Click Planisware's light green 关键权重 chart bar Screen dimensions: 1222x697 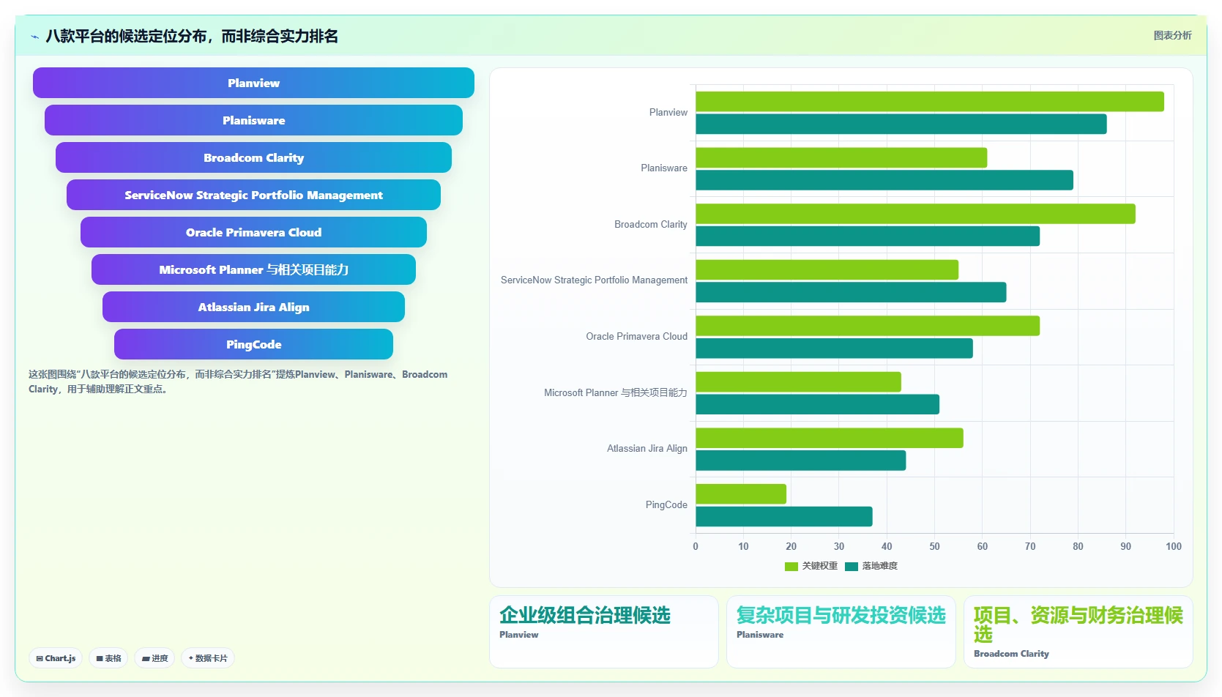841,157
